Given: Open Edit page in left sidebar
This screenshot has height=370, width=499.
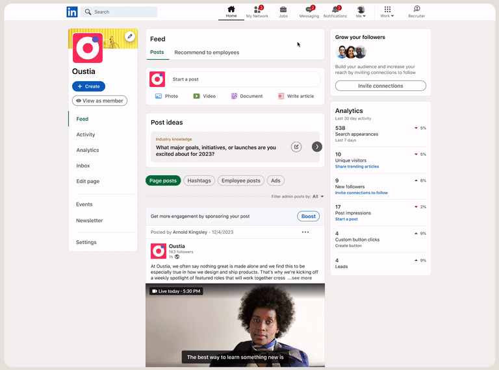Looking at the screenshot, I should [x=88, y=181].
